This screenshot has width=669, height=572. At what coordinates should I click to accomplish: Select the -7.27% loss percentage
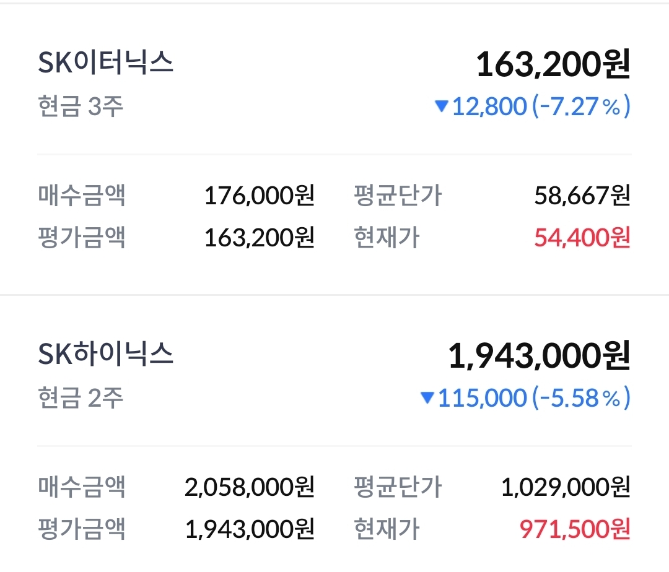581,106
